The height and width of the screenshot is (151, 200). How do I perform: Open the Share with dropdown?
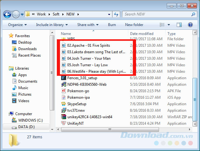tap(88, 25)
